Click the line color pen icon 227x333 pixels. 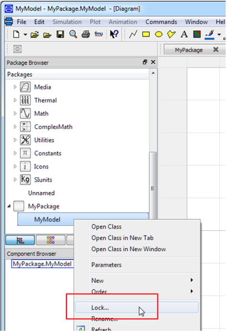coord(210,34)
